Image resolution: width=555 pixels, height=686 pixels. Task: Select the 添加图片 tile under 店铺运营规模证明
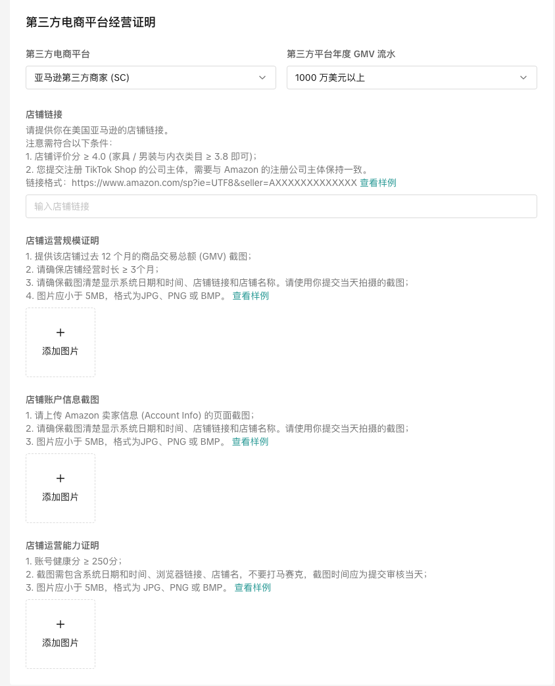point(60,342)
